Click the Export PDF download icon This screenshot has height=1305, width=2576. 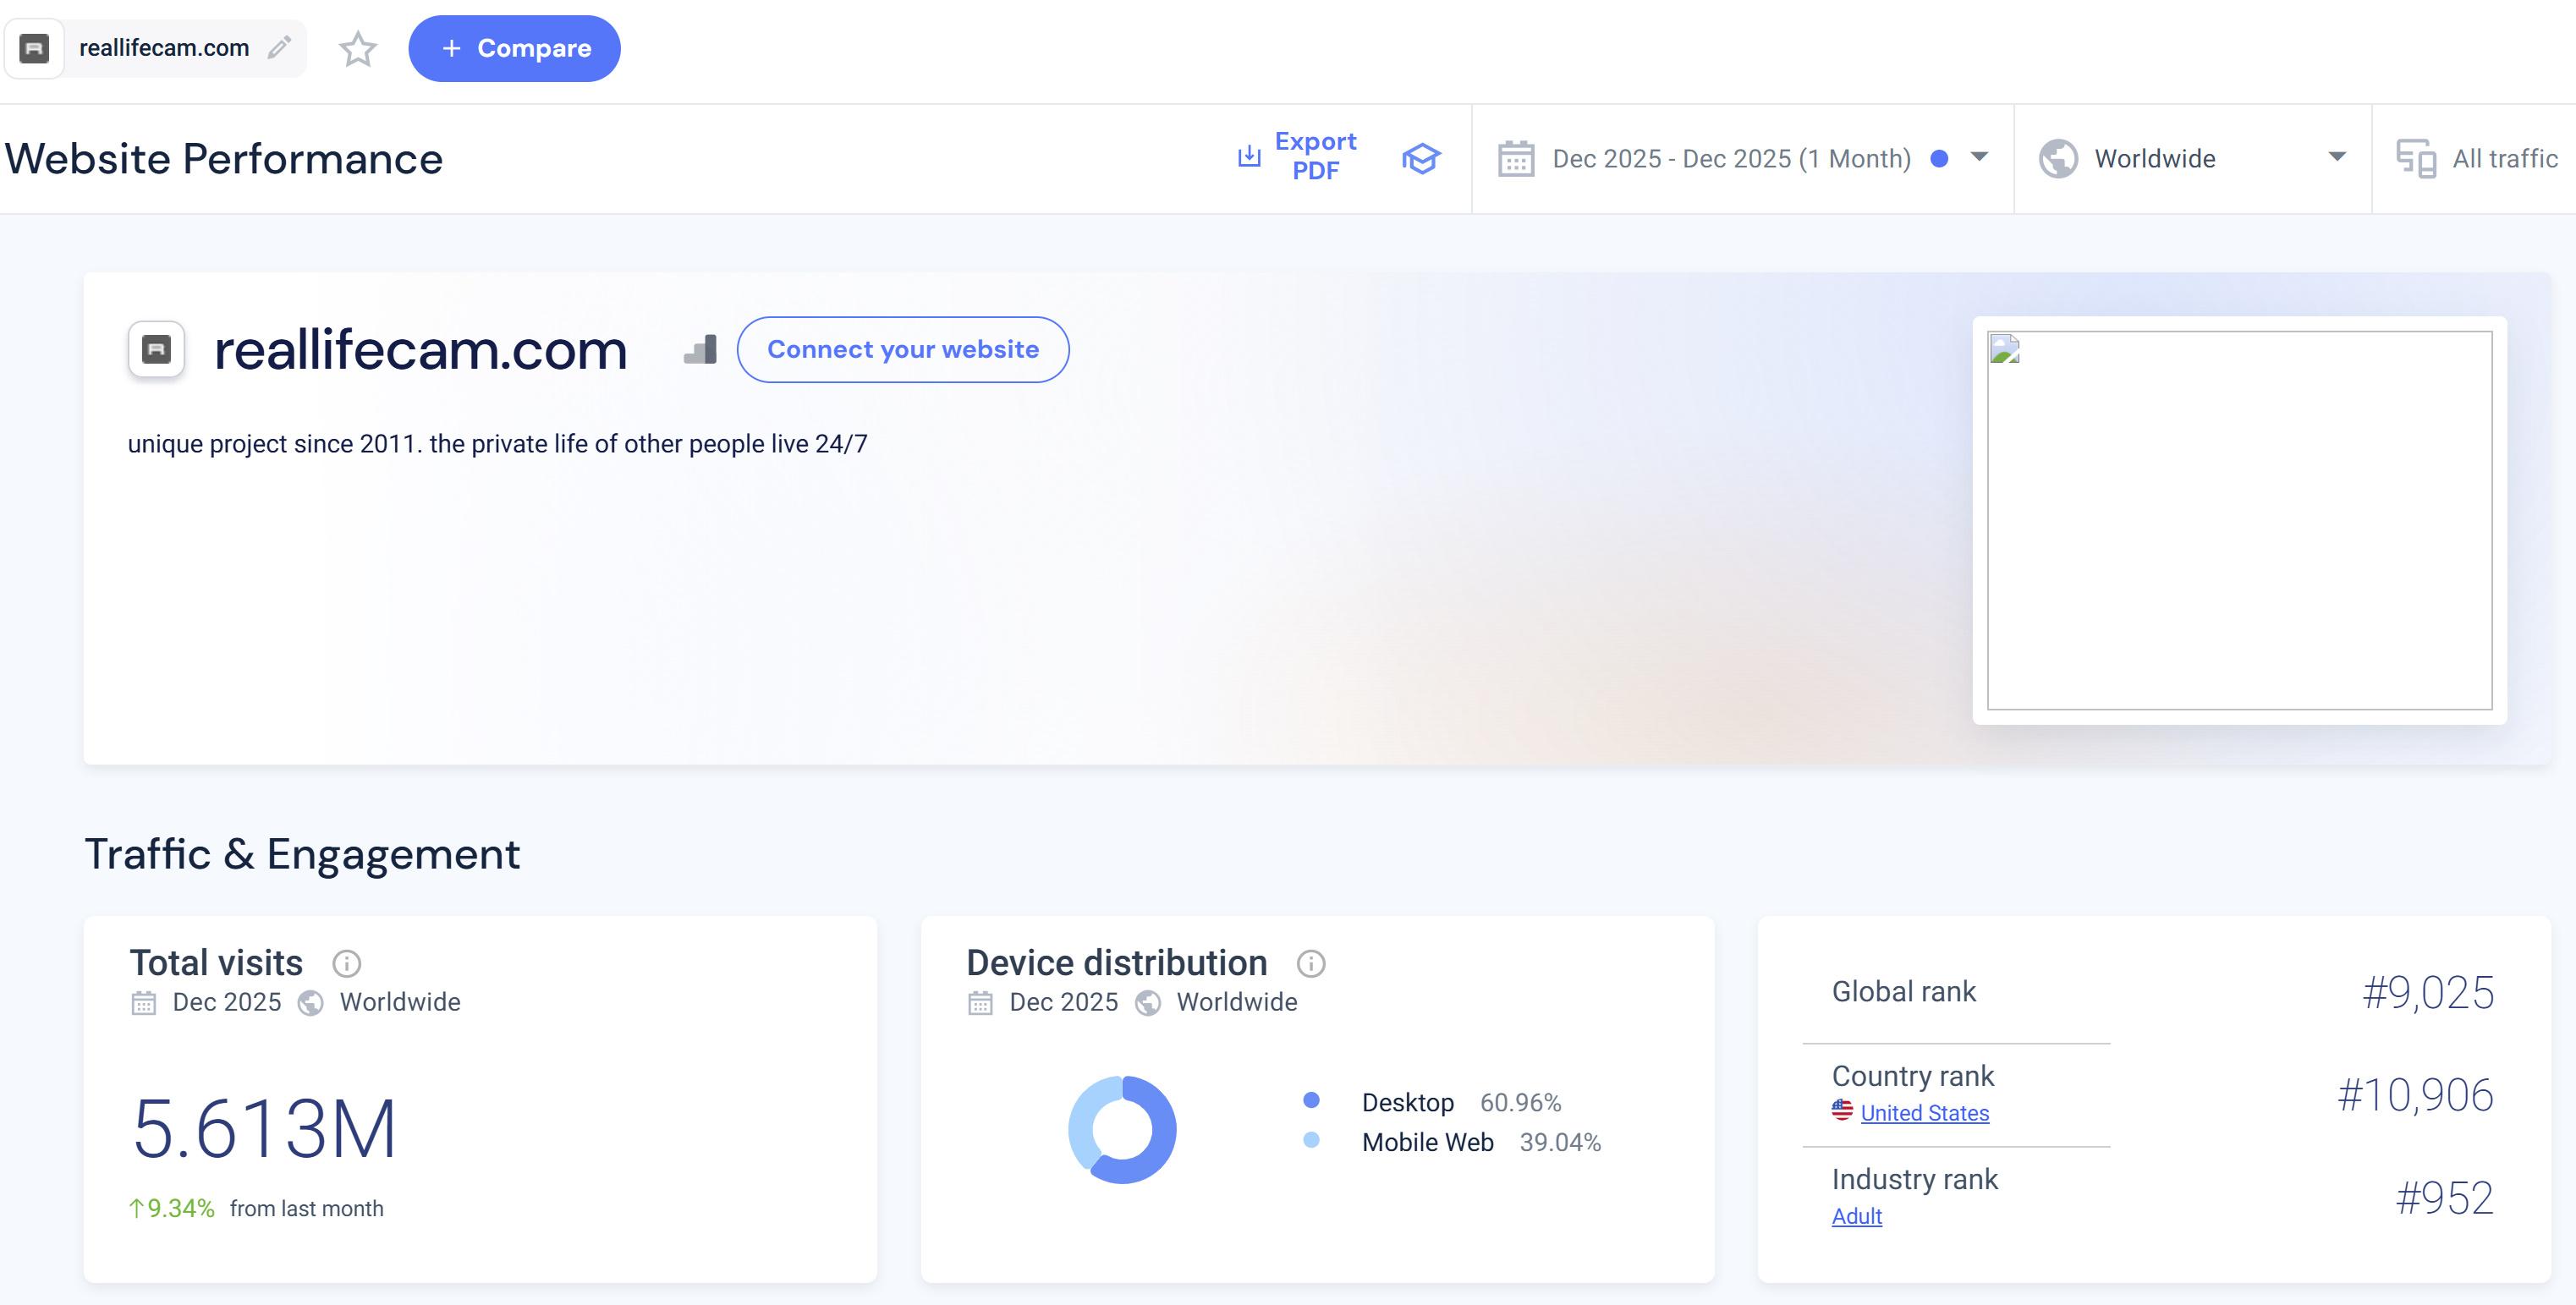[1249, 156]
